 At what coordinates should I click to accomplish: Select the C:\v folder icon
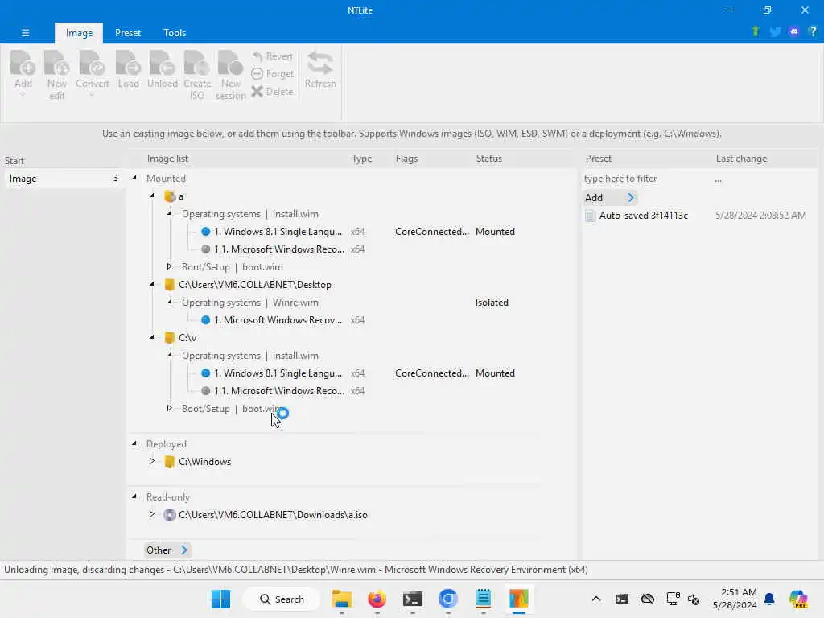(x=169, y=338)
